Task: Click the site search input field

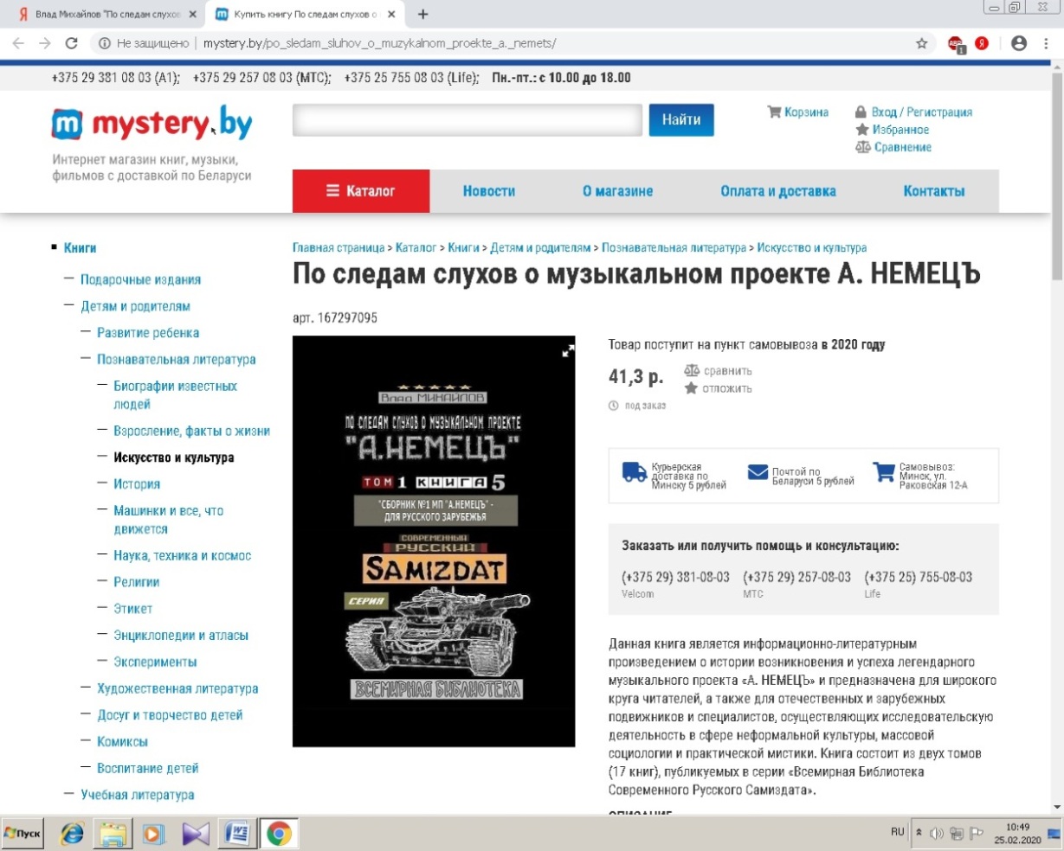Action: (x=468, y=120)
